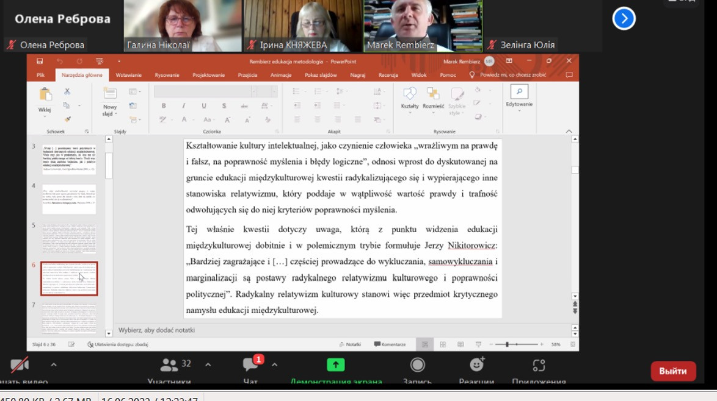Click the Edytowanie search icon
This screenshot has height=401, width=717.
[x=519, y=92]
